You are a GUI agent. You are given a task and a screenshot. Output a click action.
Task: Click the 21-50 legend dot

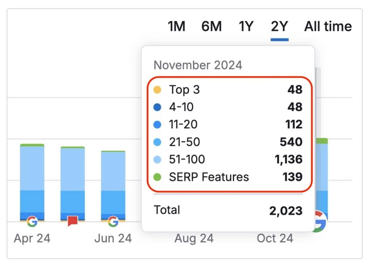(157, 142)
